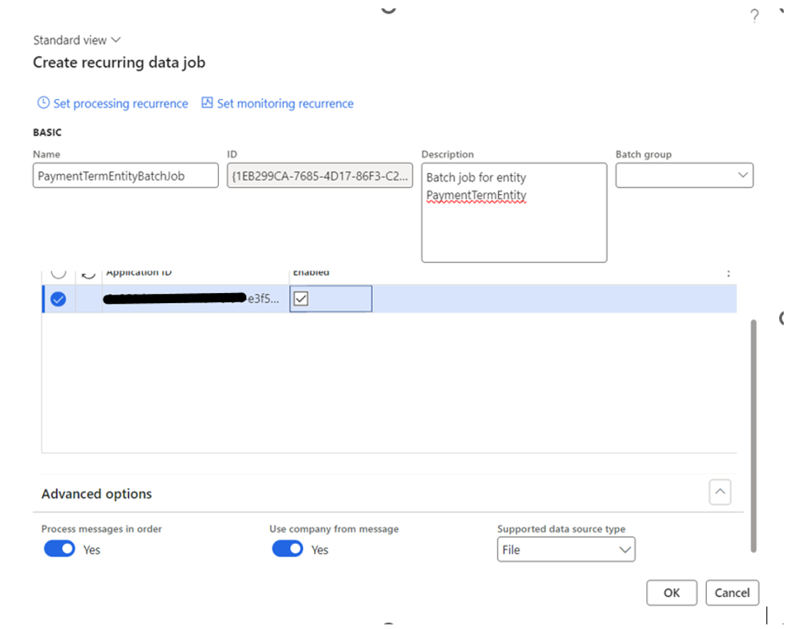Open the Standard view selector
Screen dimensions: 796x629
point(77,40)
